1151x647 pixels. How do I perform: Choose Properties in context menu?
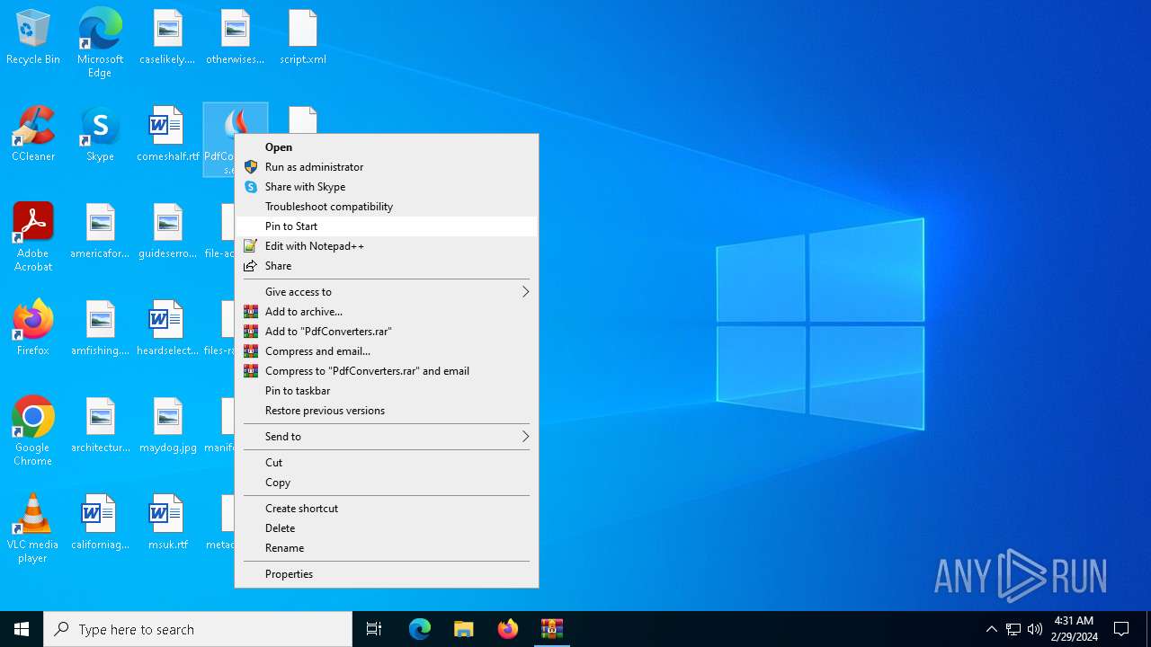click(x=387, y=574)
